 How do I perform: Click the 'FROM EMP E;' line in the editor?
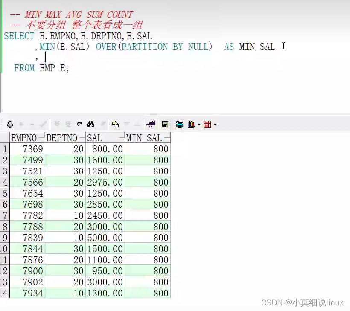tap(42, 68)
